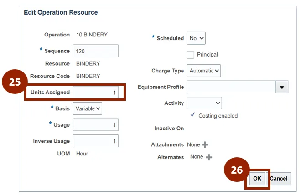The image size is (301, 196).
Task: Expand the Equipment Profile arrow button
Action: pyautogui.click(x=282, y=87)
